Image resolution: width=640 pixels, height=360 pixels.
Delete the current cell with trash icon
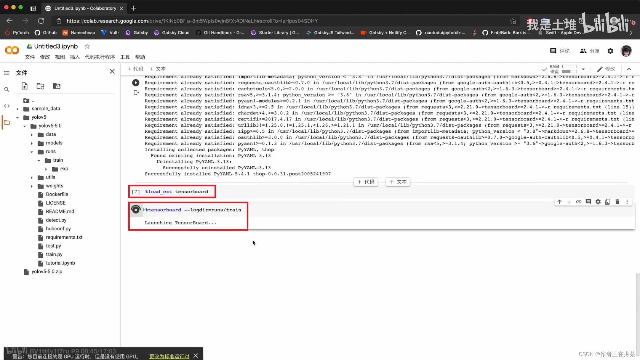[x=617, y=202]
